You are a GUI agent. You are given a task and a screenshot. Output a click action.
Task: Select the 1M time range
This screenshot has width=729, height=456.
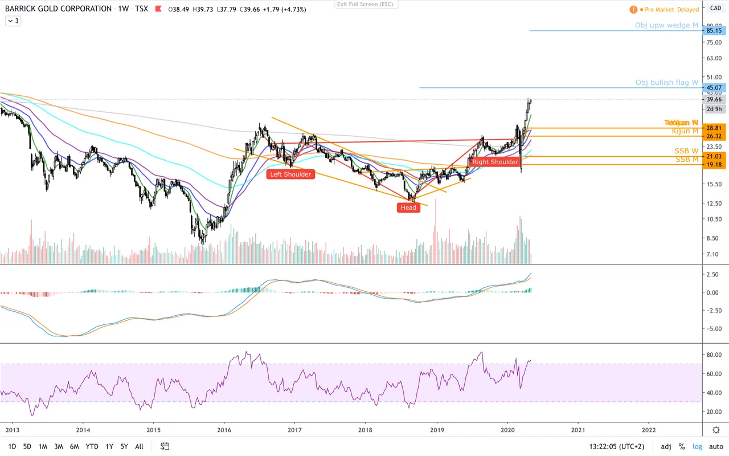pos(43,446)
